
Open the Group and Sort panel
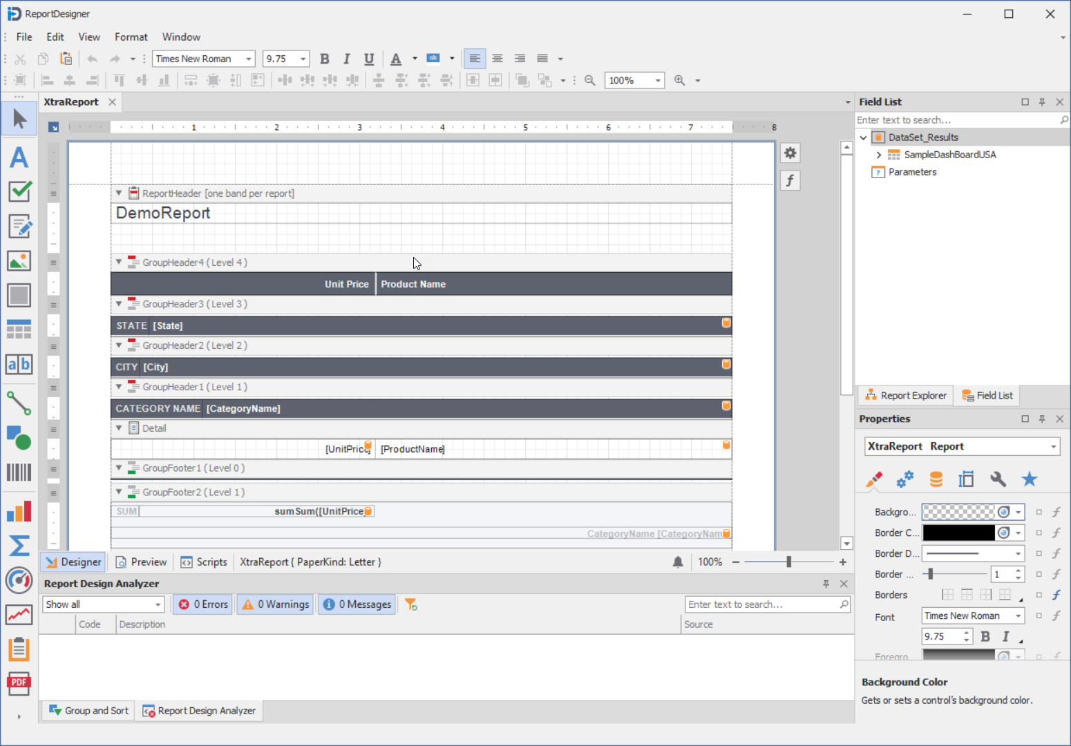(x=89, y=711)
